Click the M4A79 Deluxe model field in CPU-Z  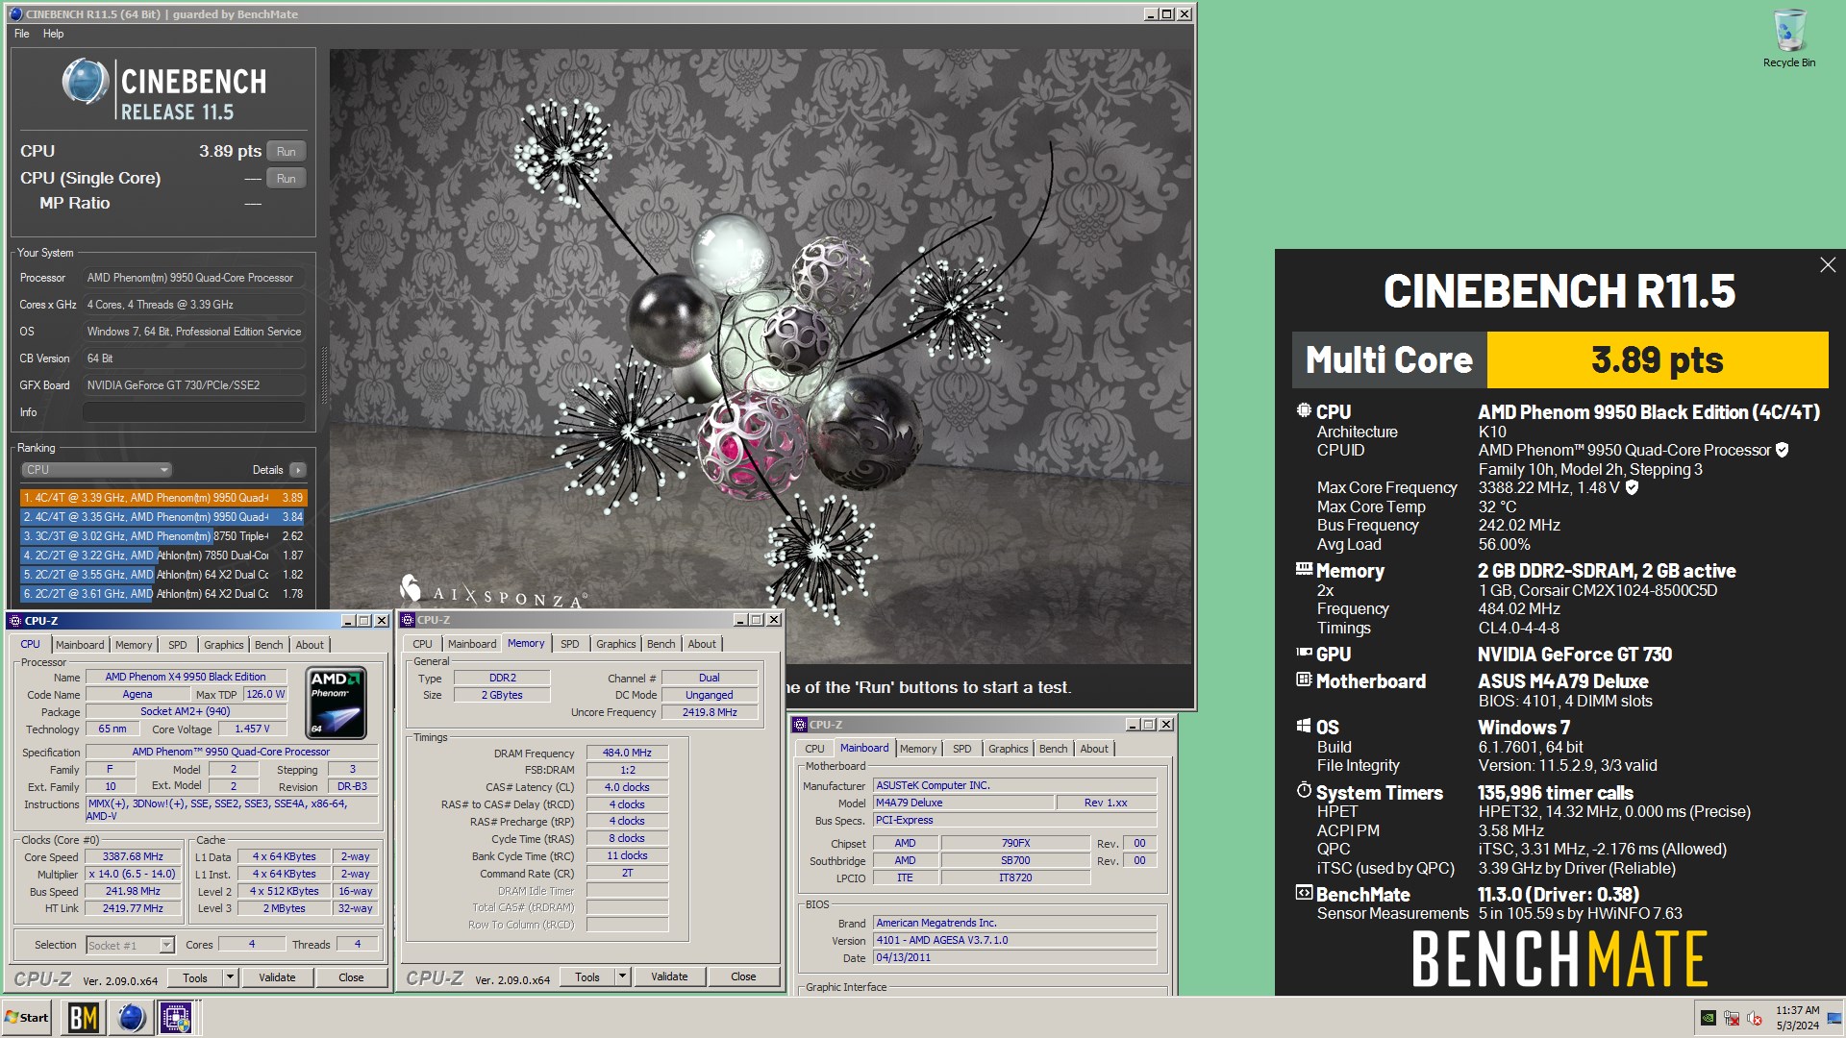pyautogui.click(x=962, y=803)
